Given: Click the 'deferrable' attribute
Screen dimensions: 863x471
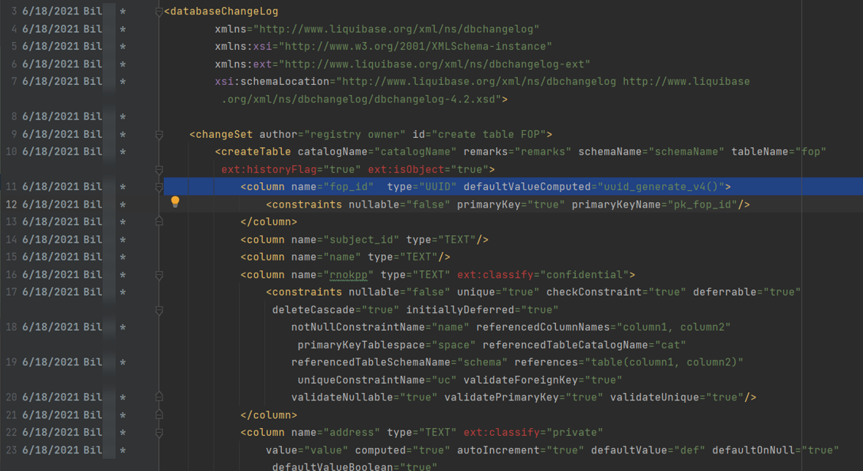Looking at the screenshot, I should click(x=724, y=292).
